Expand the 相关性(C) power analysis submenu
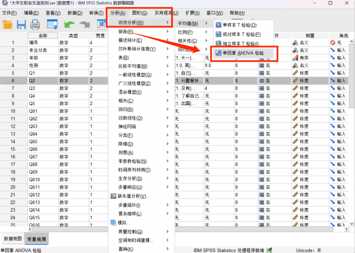The width and height of the screenshot is (355, 253). click(193, 41)
